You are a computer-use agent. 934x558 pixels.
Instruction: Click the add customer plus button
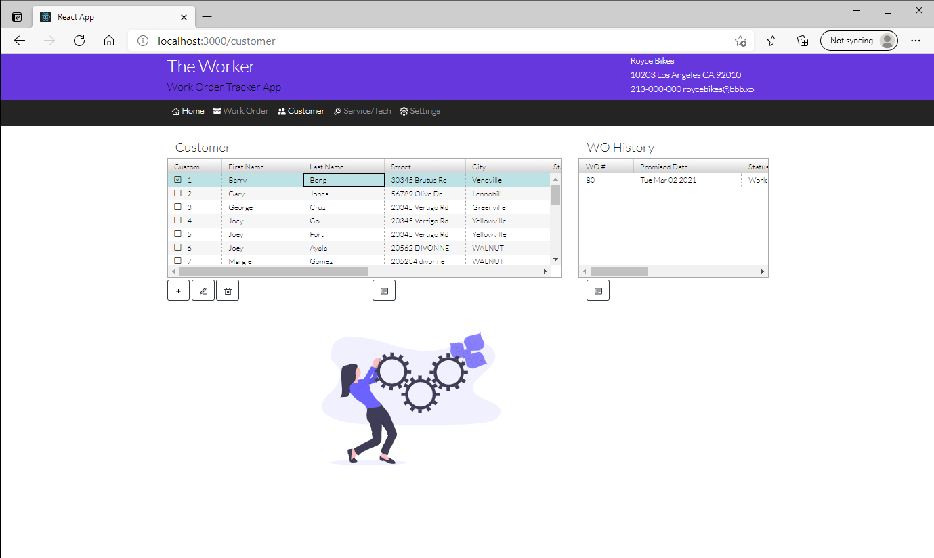click(x=178, y=291)
